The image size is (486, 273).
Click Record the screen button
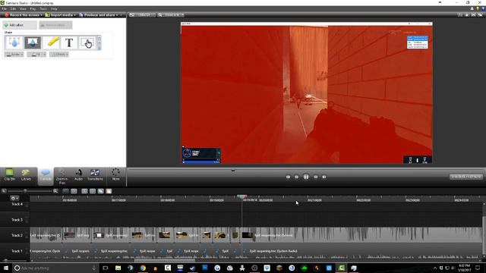pos(22,15)
